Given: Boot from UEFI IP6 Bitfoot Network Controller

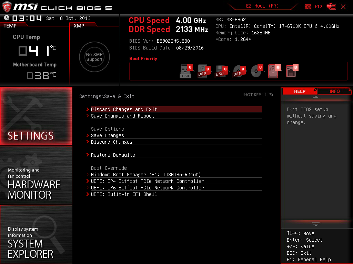Looking at the screenshot, I should 176,188.
